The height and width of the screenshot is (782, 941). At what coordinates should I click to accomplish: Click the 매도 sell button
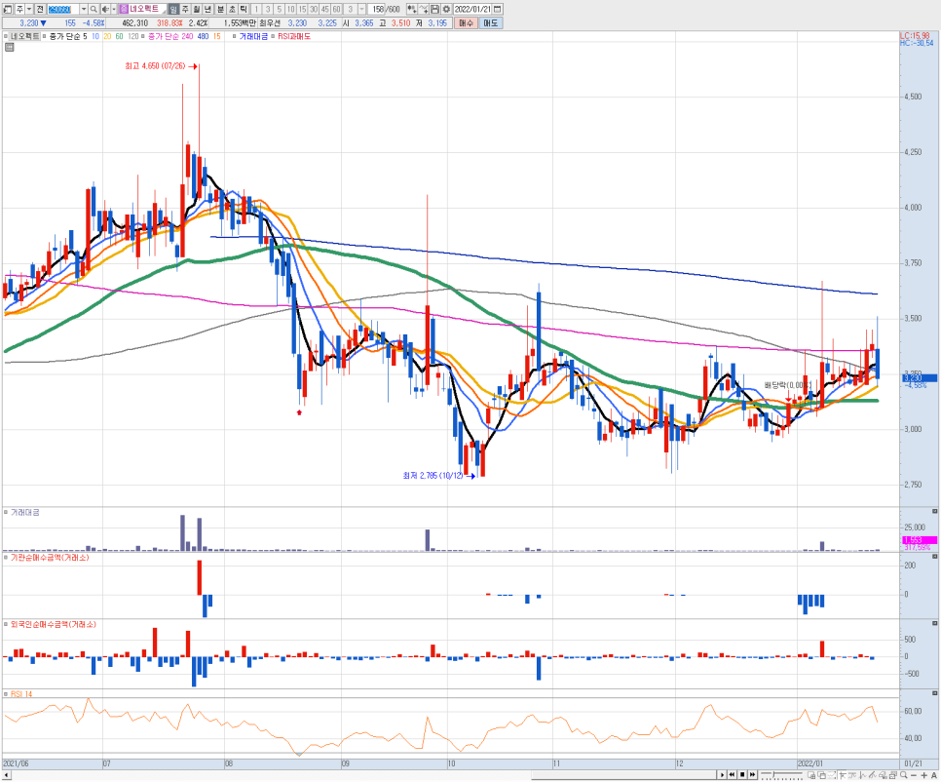490,23
